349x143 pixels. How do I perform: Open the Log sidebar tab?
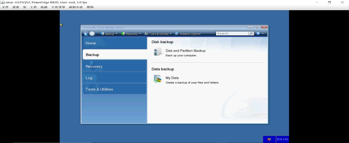point(115,78)
